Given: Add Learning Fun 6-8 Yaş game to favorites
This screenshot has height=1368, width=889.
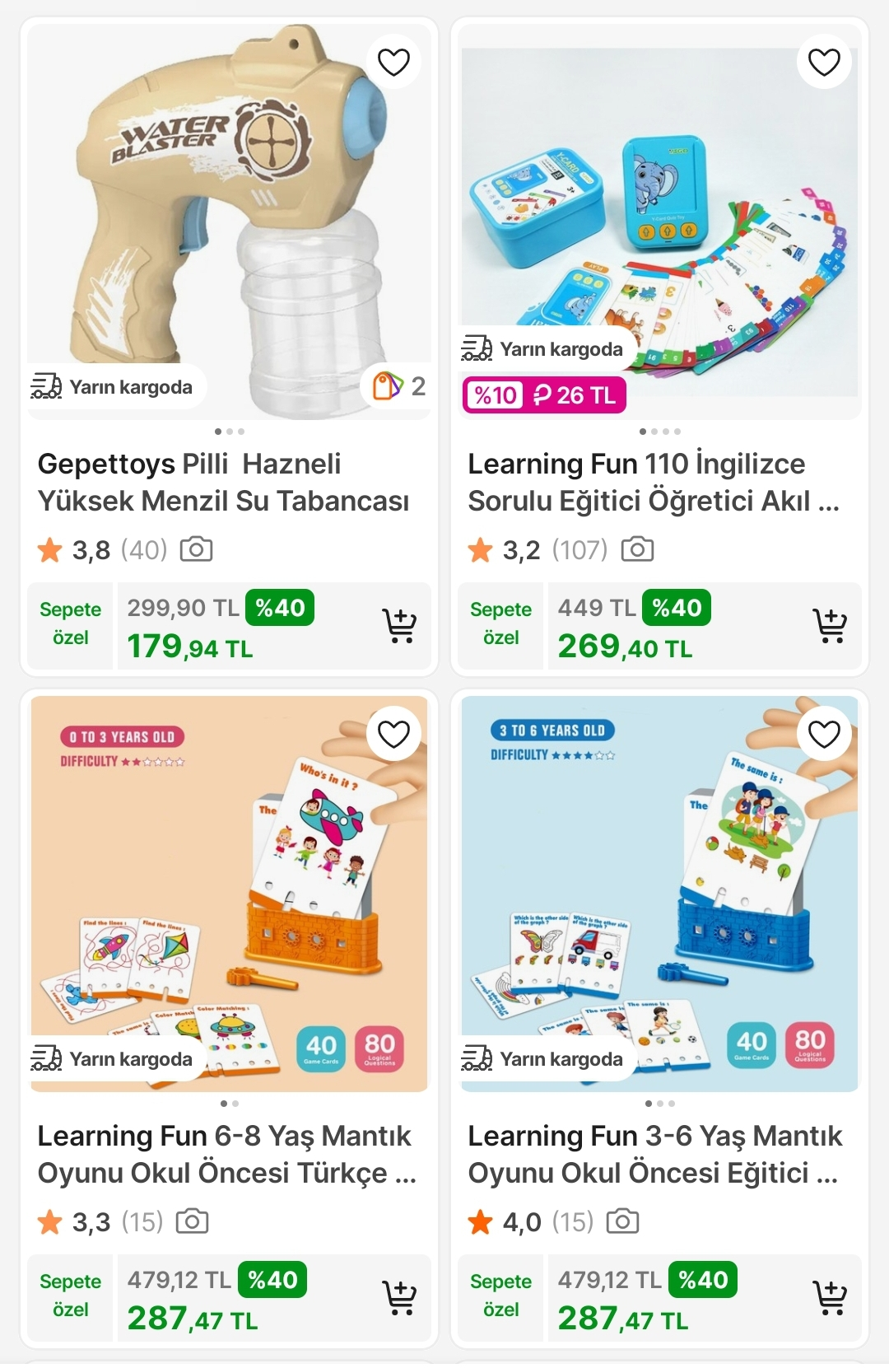Looking at the screenshot, I should (x=393, y=734).
